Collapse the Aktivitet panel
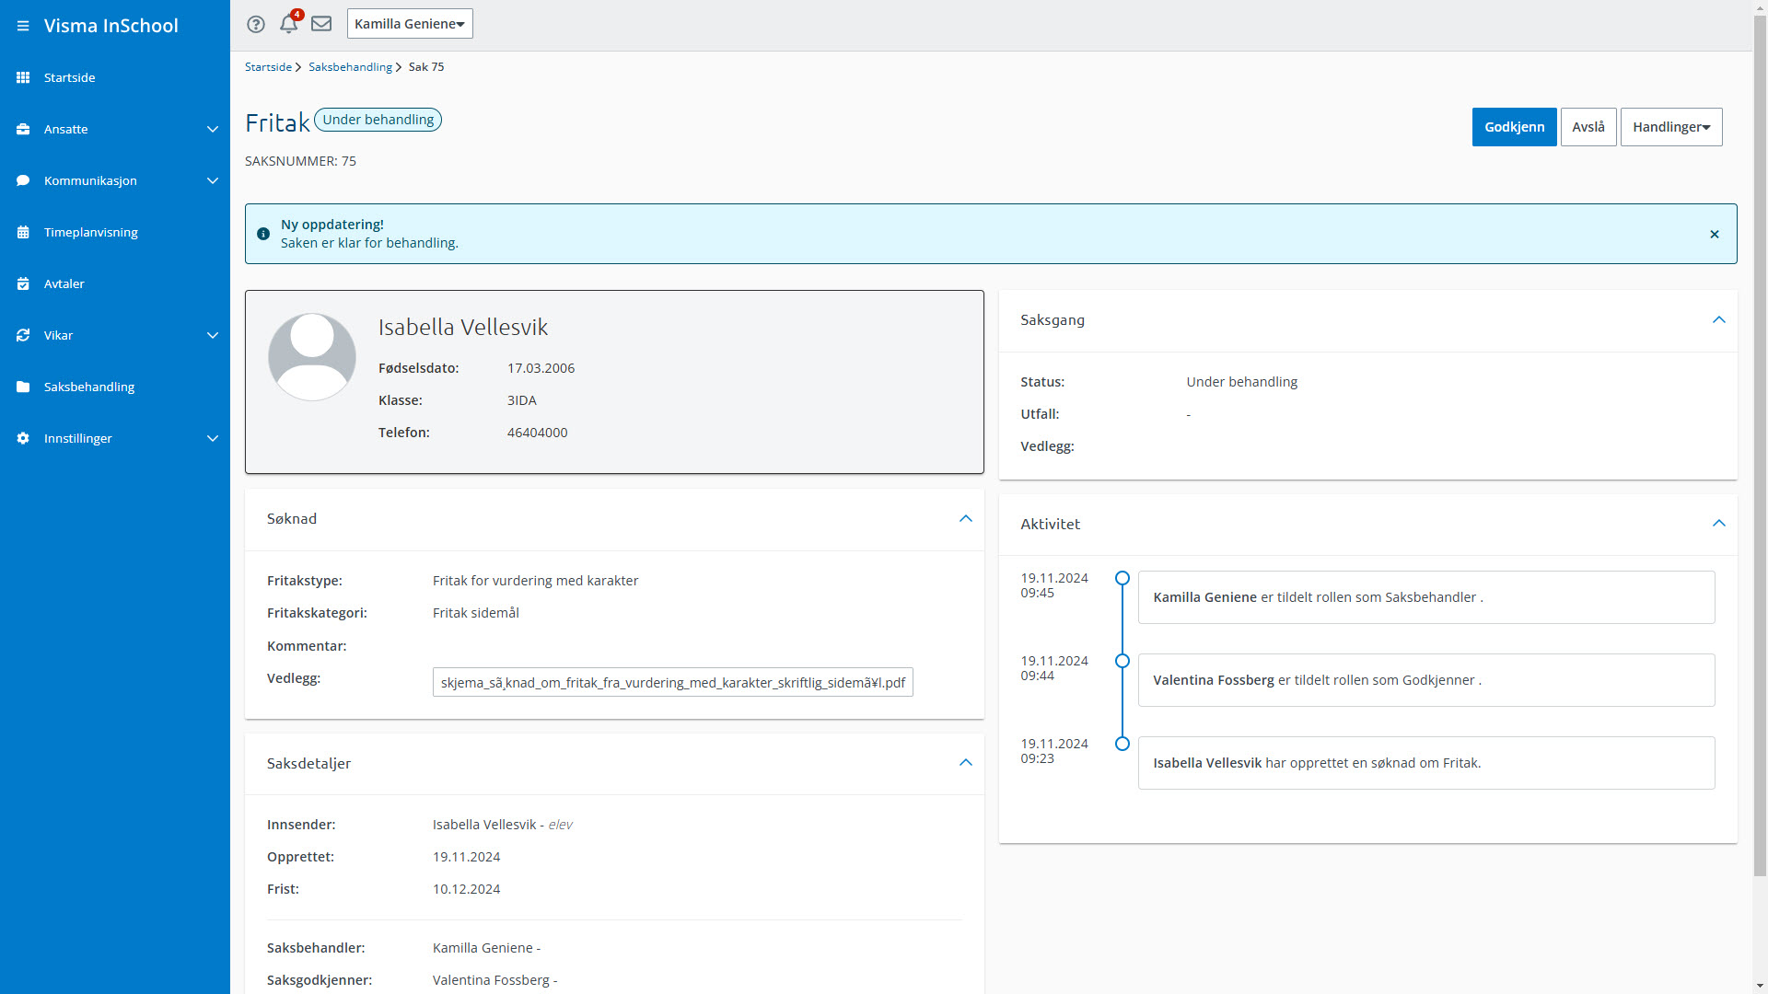Viewport: 1768px width, 994px height. point(1718,524)
